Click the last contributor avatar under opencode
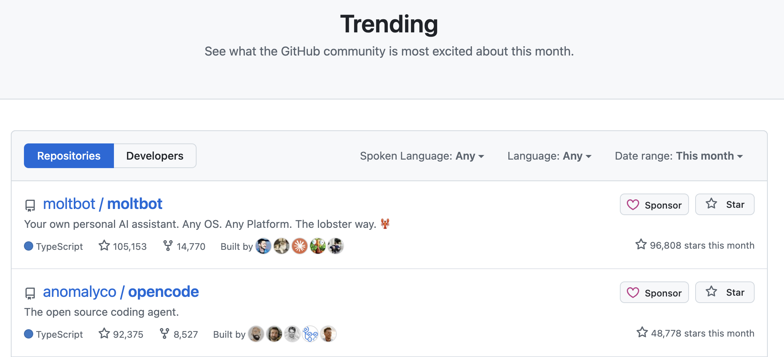Screen dimensions: 784x357 [328, 334]
